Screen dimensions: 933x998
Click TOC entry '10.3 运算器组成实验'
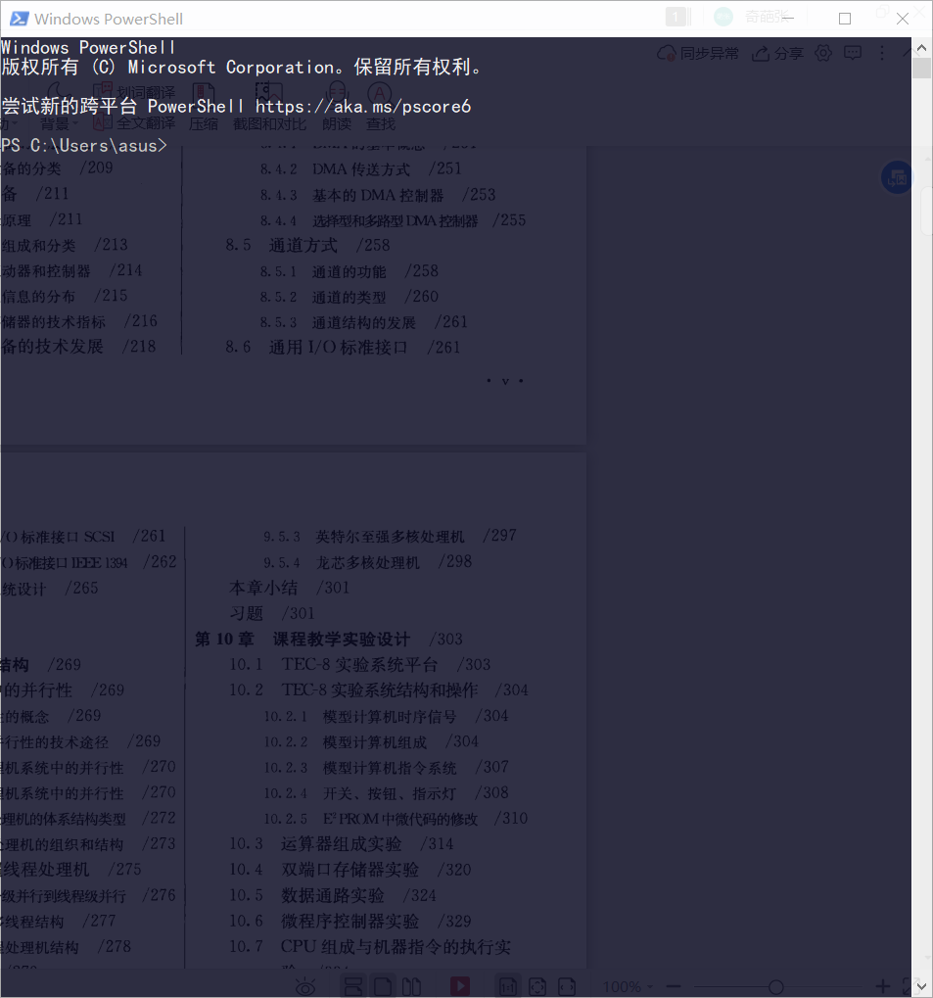[x=341, y=844]
